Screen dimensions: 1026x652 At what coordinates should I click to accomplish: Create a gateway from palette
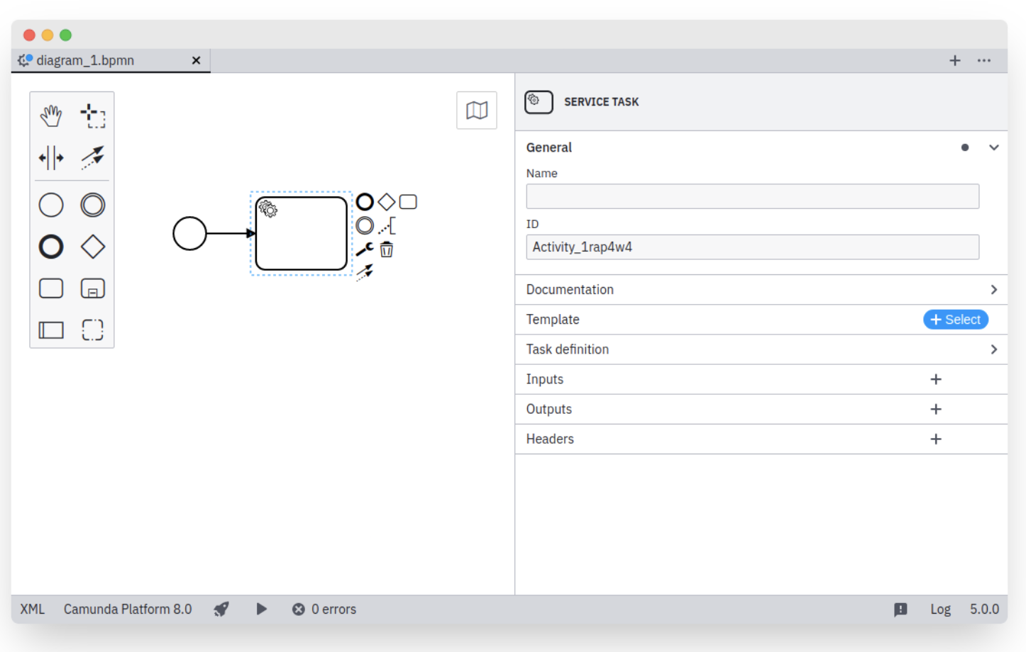point(93,247)
